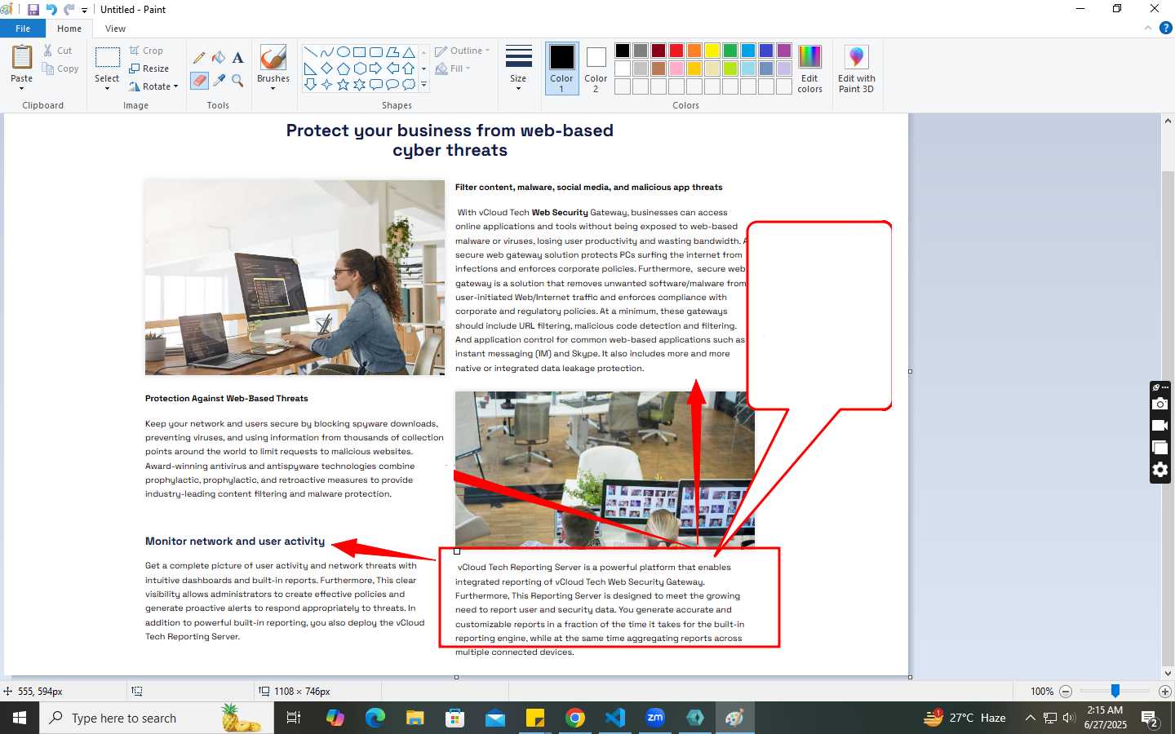
Task: Choose the Line shape
Action: [x=311, y=52]
